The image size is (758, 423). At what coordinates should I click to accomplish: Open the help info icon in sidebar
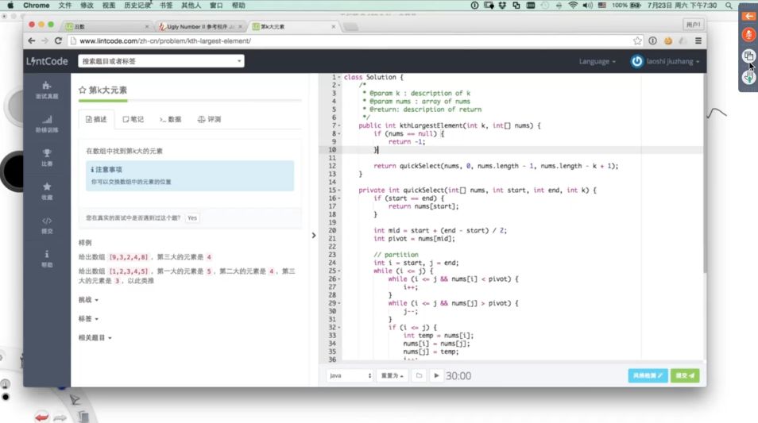pos(47,259)
